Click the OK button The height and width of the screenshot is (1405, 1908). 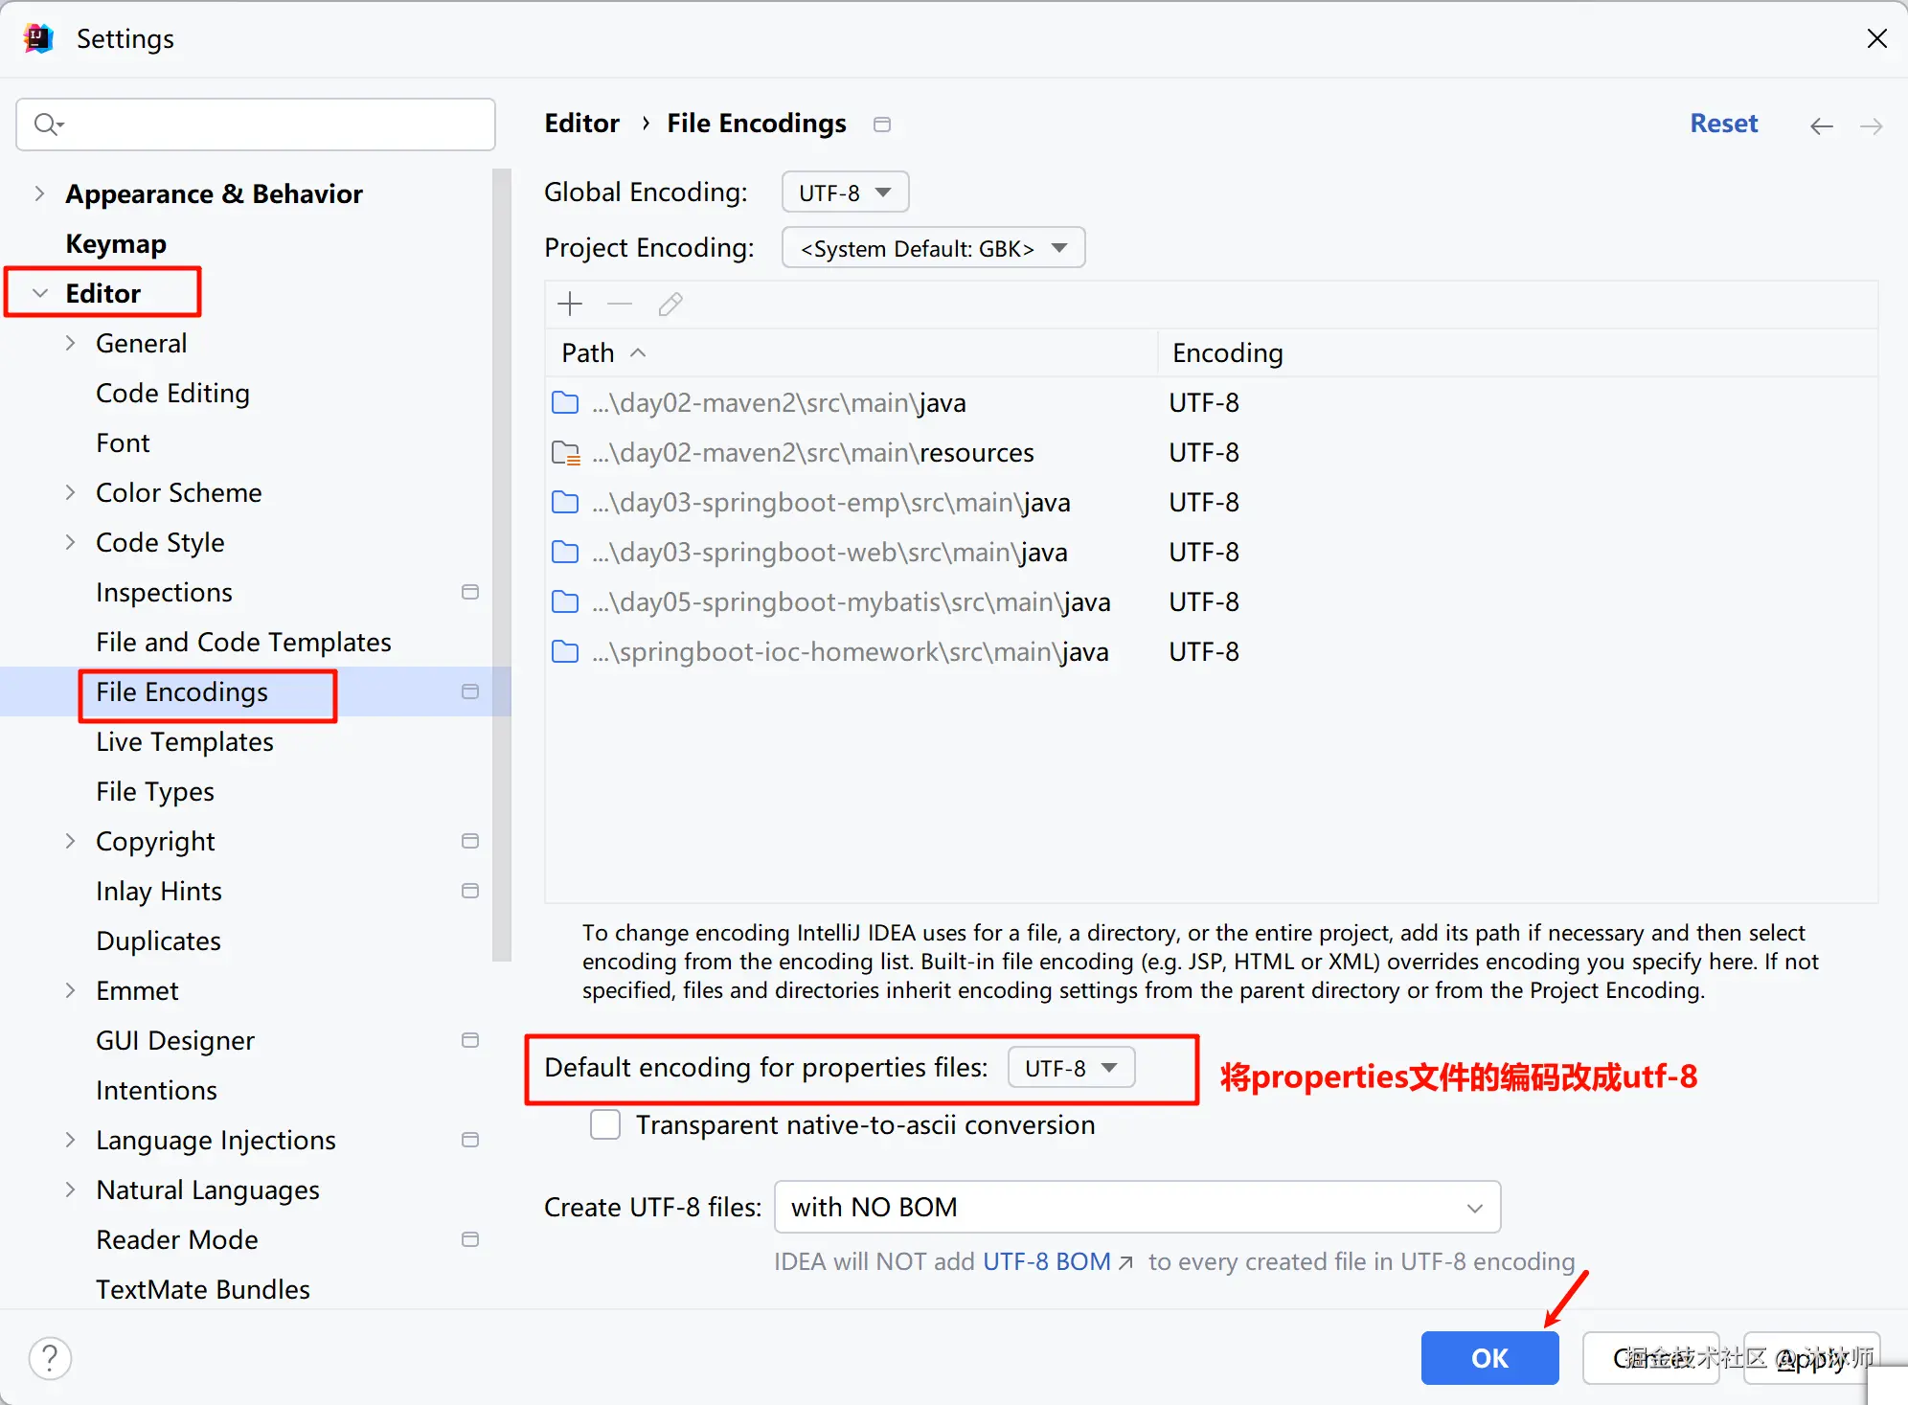pyautogui.click(x=1489, y=1358)
